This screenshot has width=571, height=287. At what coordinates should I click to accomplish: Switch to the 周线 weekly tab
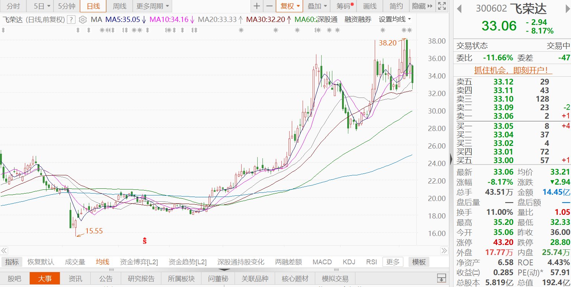(119, 6)
